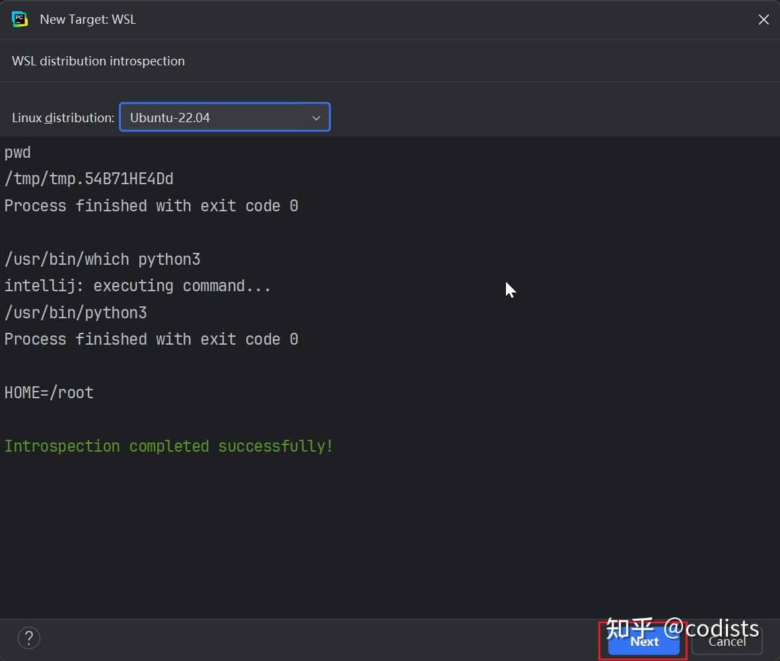780x661 pixels.
Task: Click the 'WSL distribution introspection' header
Action: pos(98,61)
